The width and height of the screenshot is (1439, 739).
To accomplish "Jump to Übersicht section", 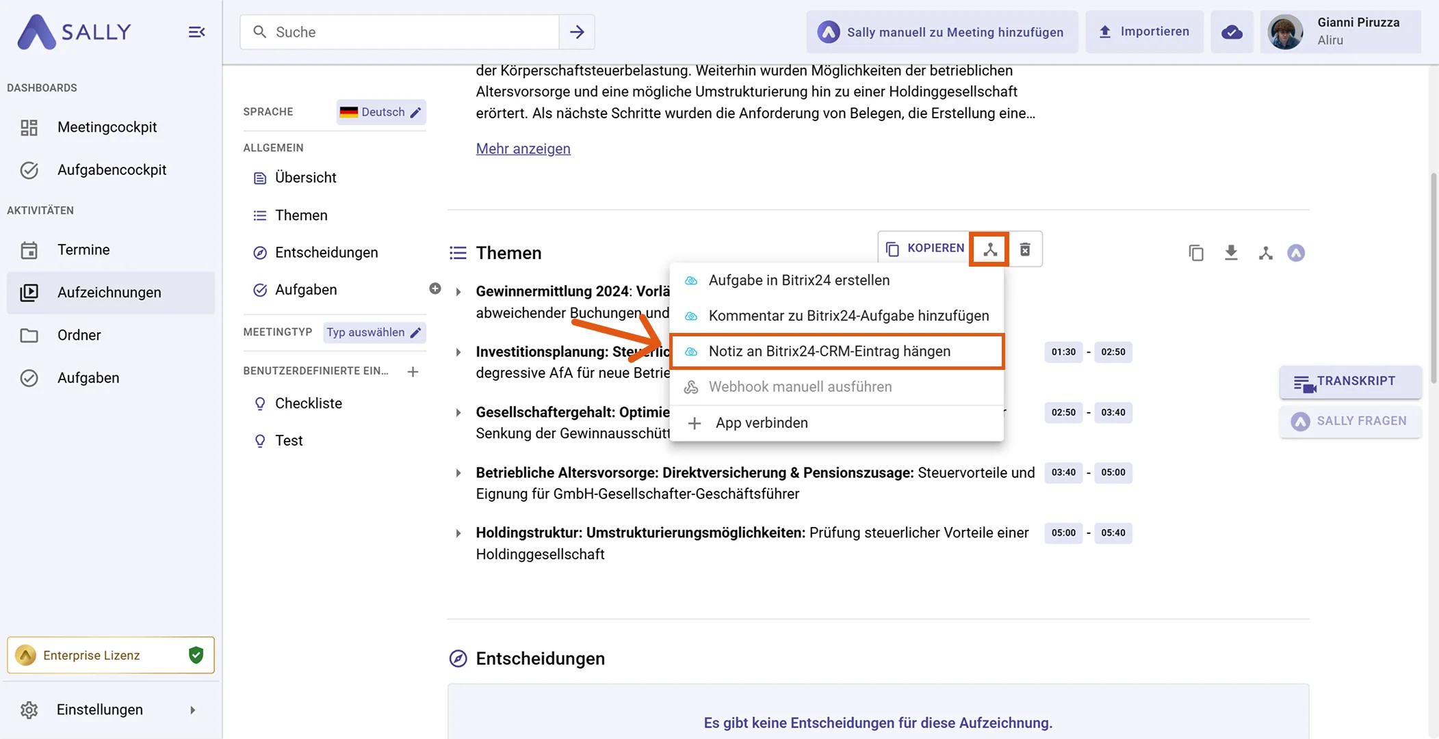I will 305,178.
